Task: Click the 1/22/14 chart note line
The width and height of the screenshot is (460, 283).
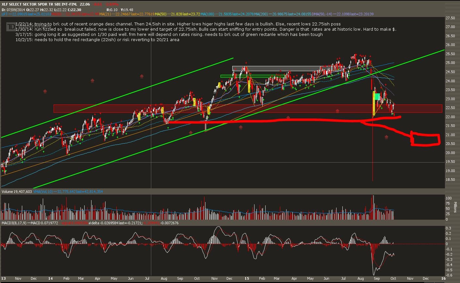Action: tap(178, 24)
